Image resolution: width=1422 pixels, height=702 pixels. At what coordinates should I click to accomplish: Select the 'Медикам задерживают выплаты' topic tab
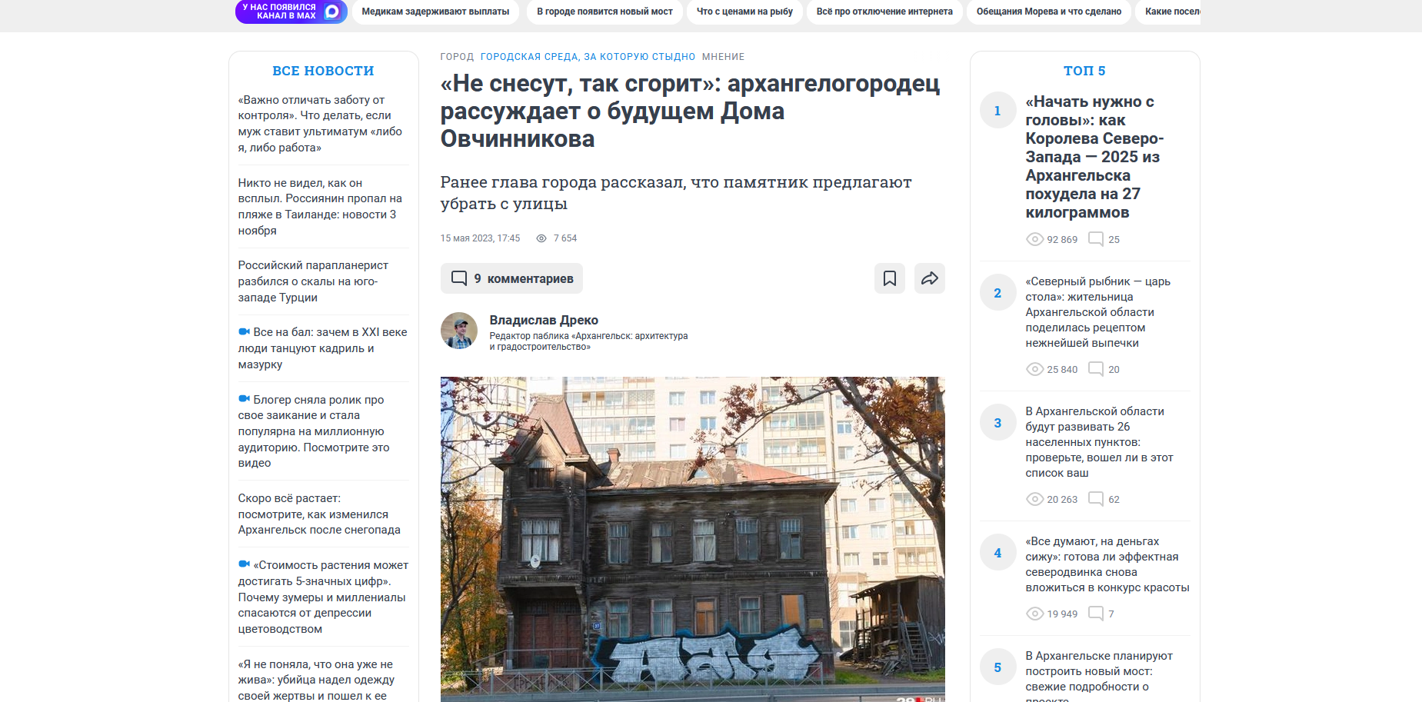[x=435, y=12]
